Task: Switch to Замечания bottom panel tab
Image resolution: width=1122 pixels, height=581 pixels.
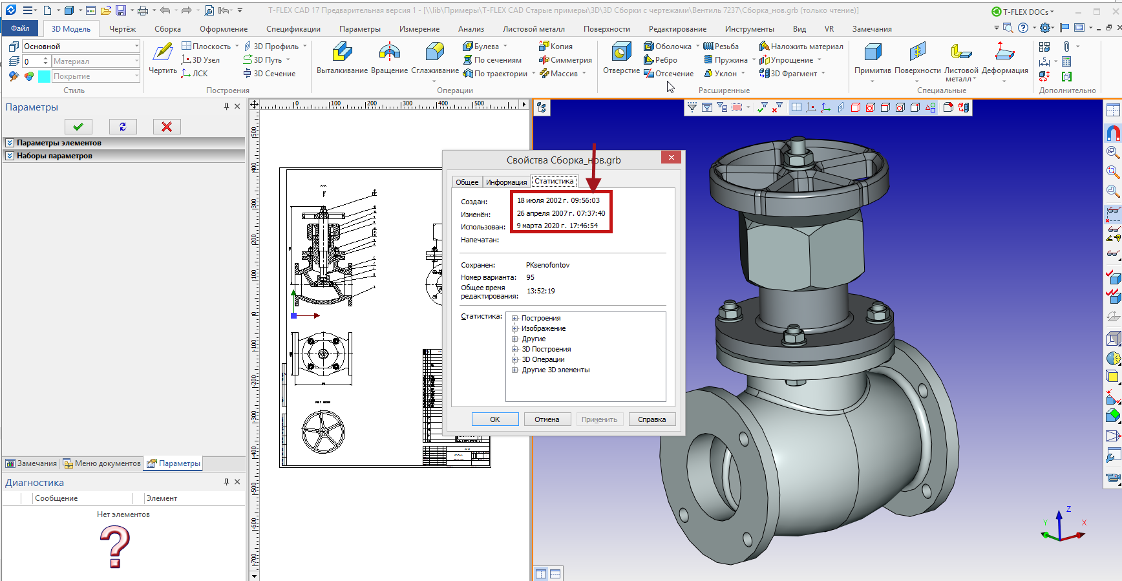Action: 31,463
